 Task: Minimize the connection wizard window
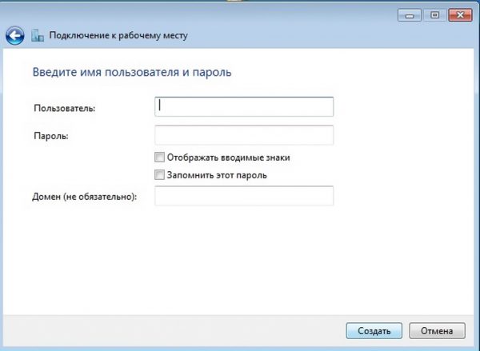[410, 15]
